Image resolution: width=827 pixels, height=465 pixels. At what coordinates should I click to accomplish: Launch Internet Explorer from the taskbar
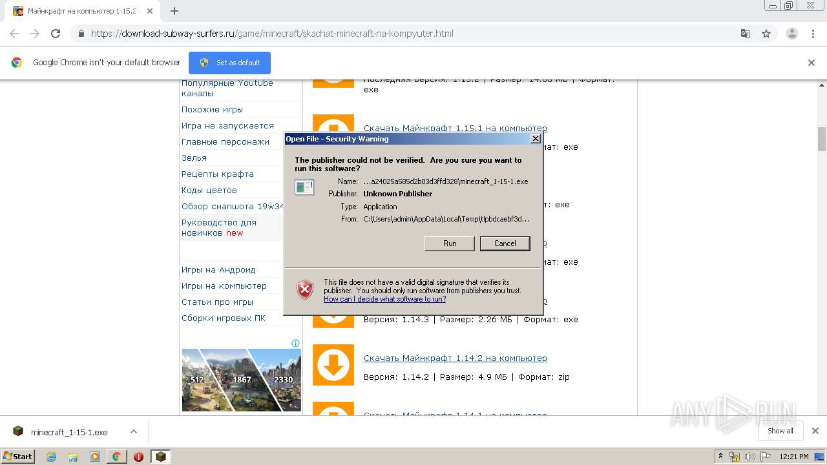click(x=52, y=457)
